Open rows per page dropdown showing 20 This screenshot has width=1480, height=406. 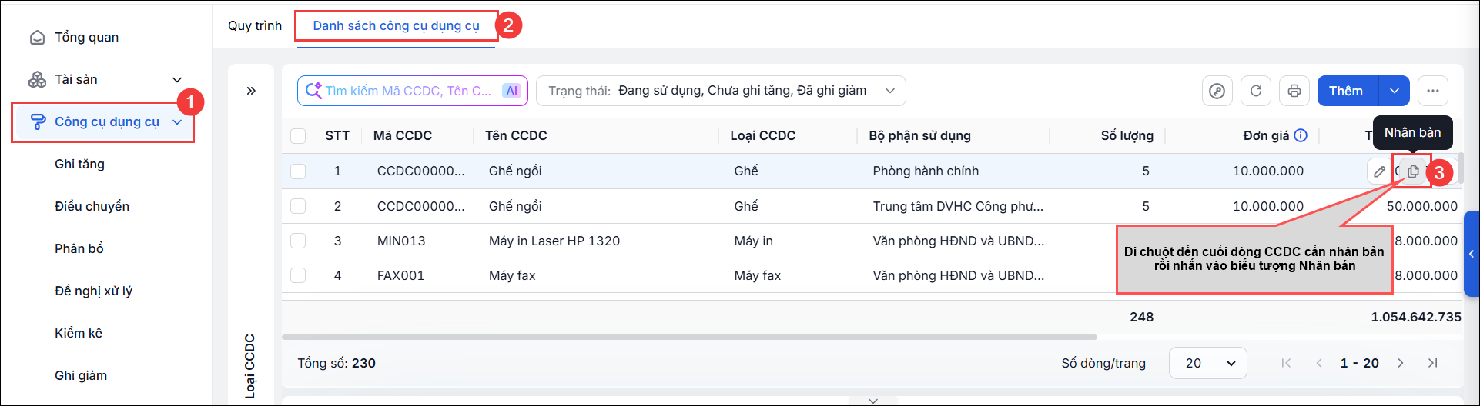click(1208, 363)
